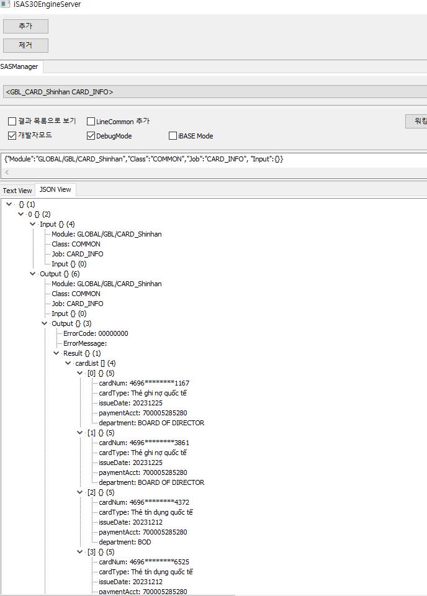Select issueDate: 20231225 in card [1]

click(131, 463)
